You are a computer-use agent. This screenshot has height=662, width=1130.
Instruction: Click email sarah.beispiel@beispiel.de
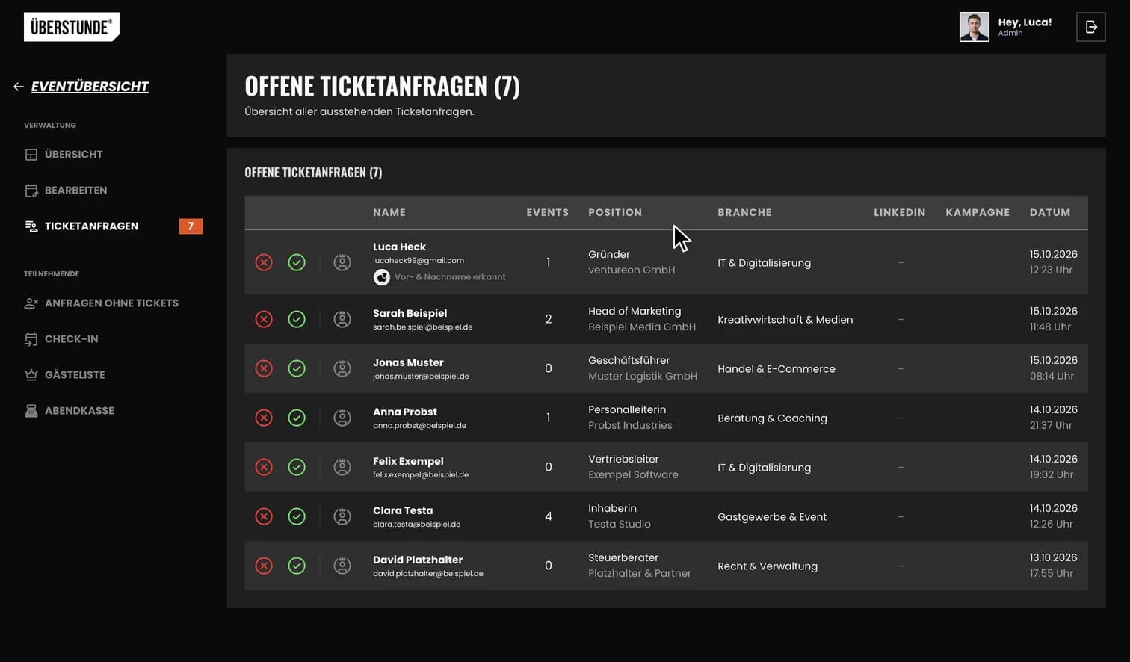point(422,327)
